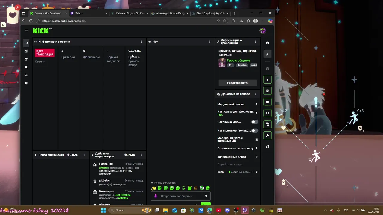Insert the clown face emote

202,188
